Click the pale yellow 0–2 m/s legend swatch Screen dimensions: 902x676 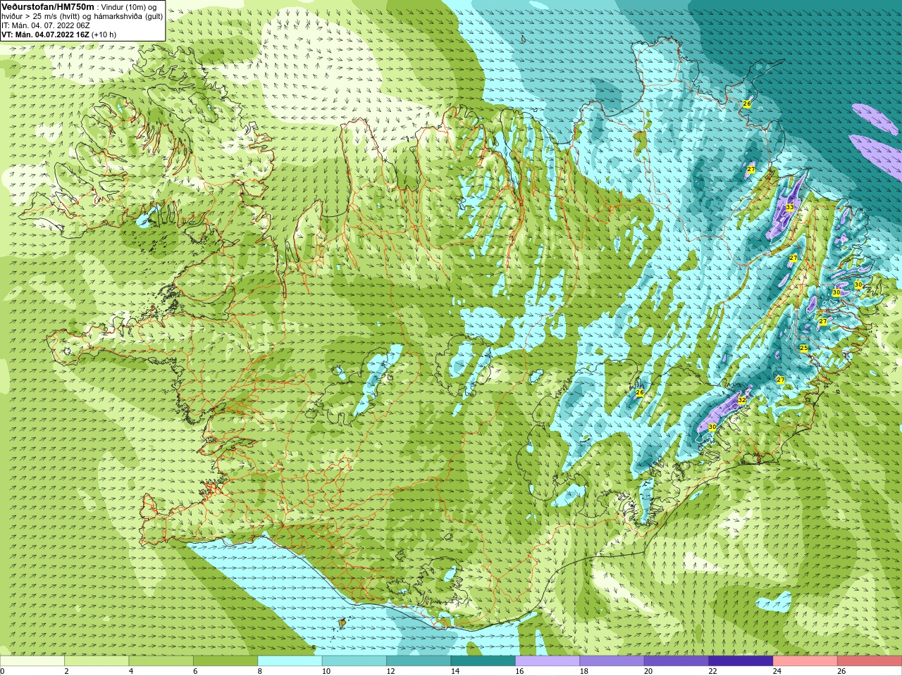[32, 661]
